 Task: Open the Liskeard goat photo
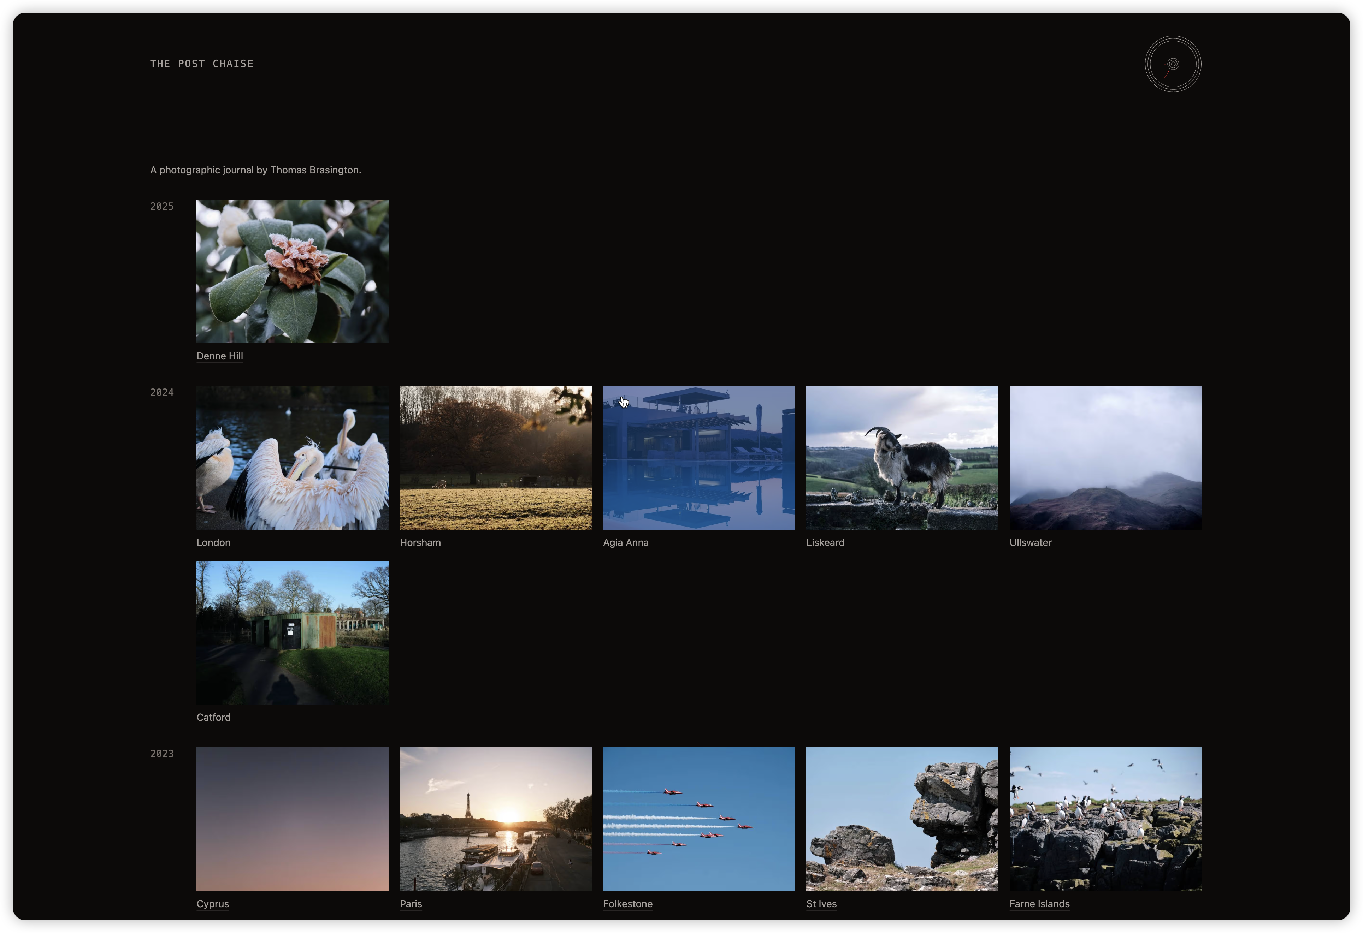tap(902, 457)
